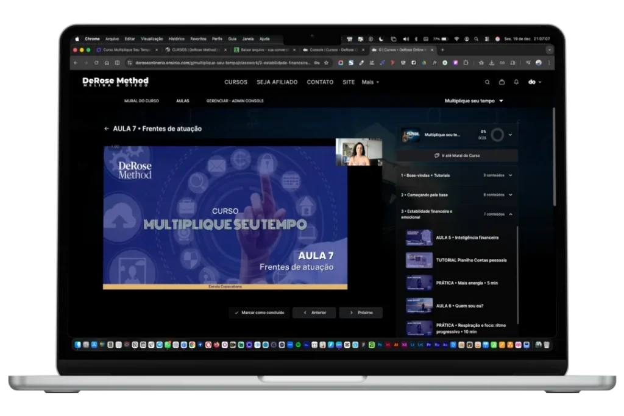
Task: Open the SITE link
Action: pos(349,82)
